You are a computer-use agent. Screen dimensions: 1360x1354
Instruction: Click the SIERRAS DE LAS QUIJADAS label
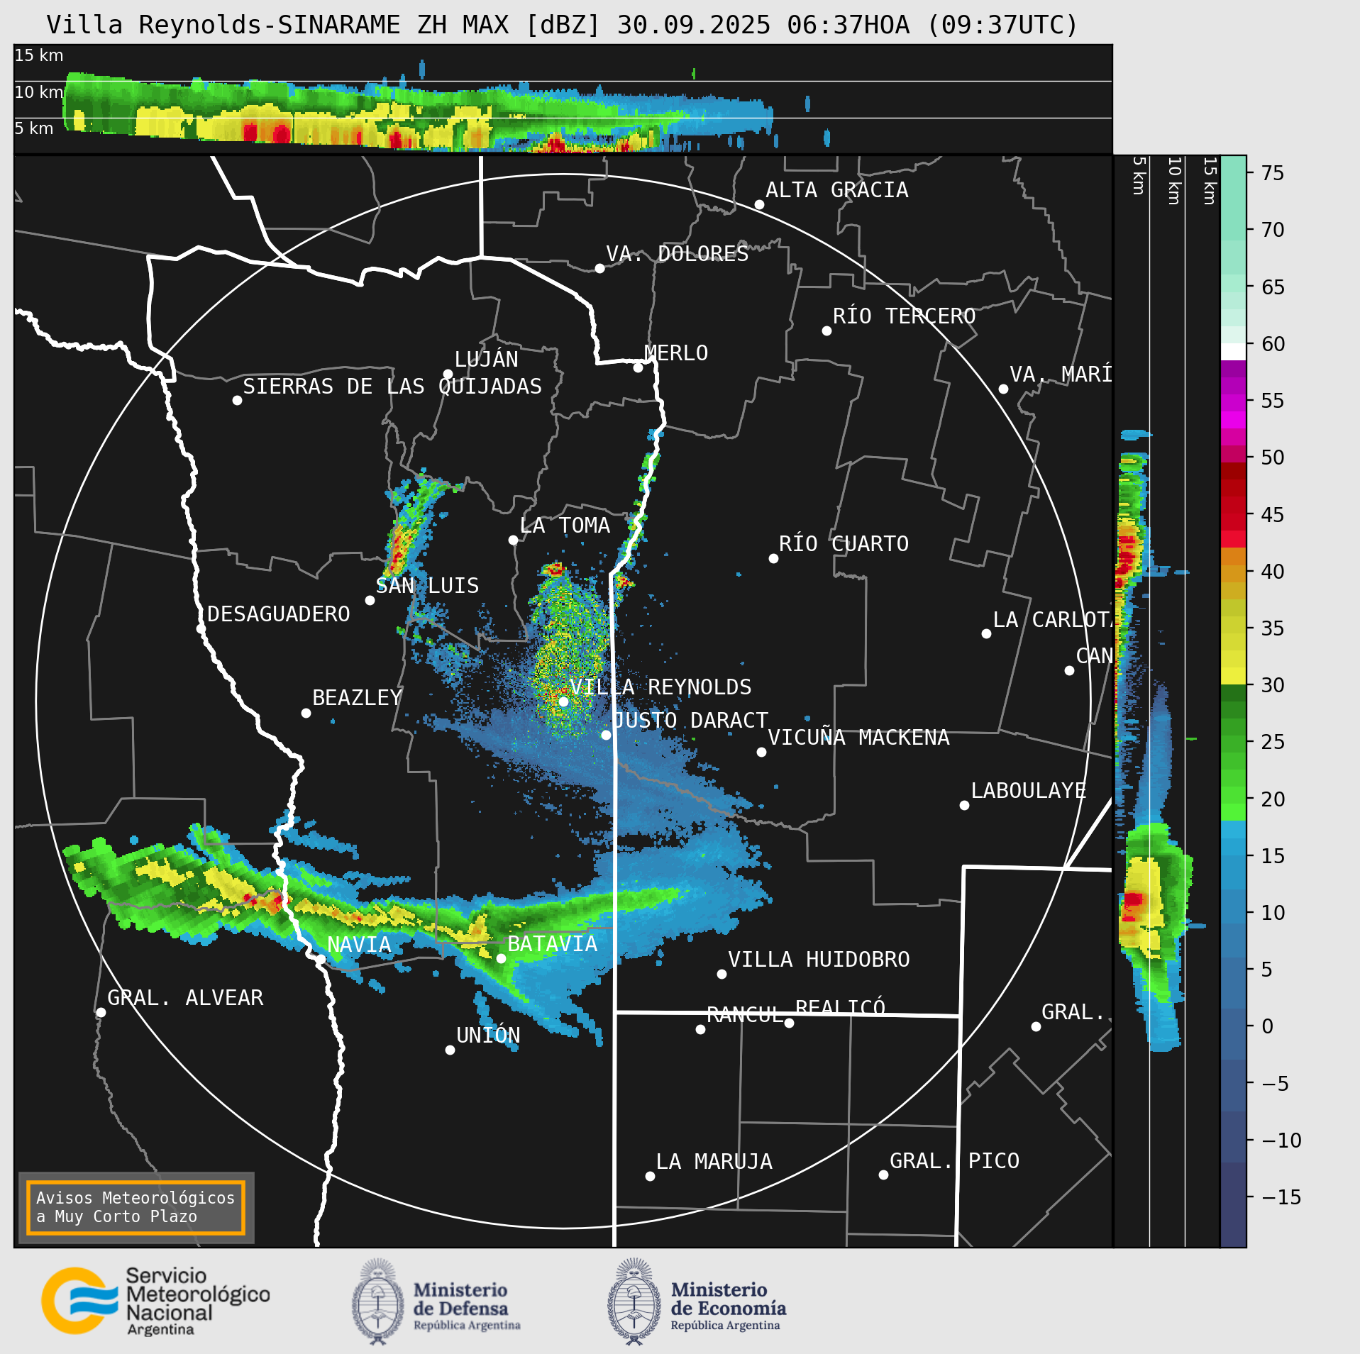click(392, 386)
